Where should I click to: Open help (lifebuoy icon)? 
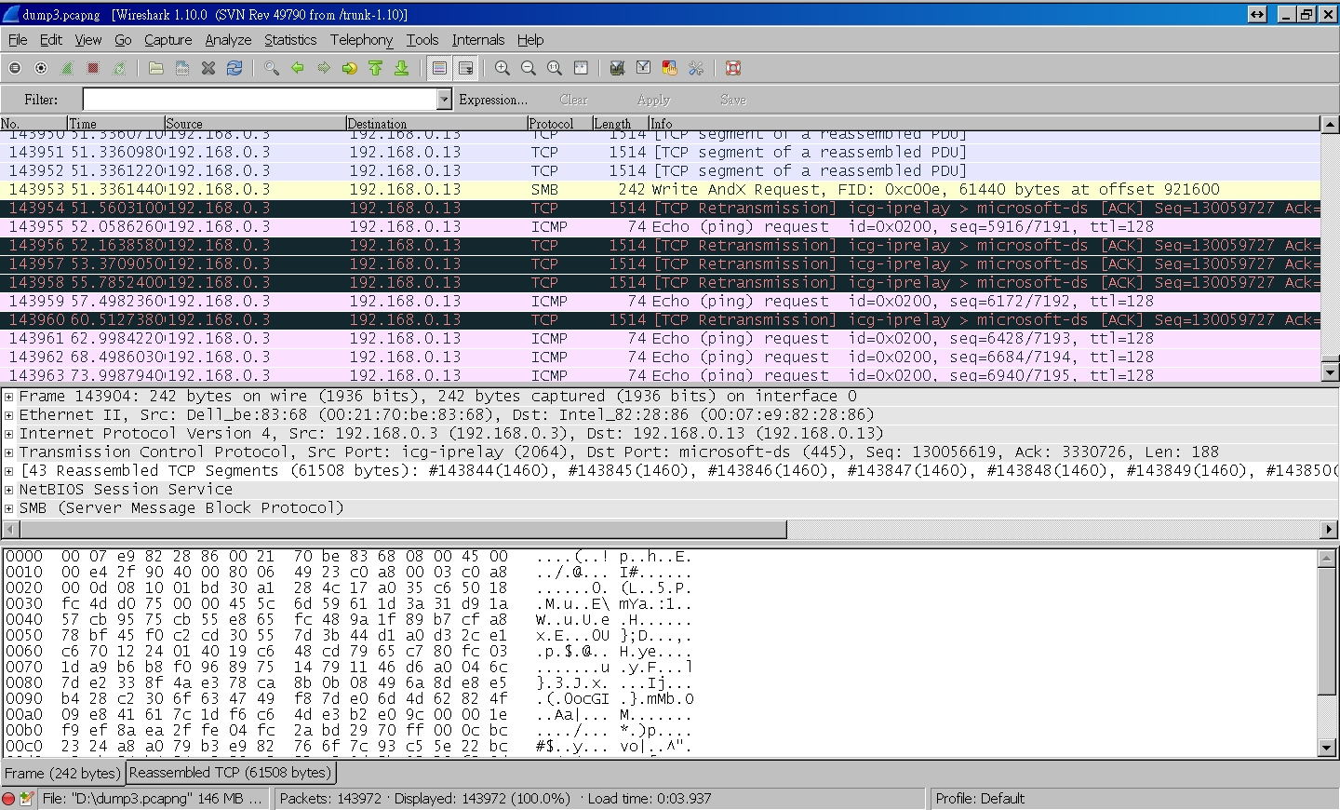(733, 68)
